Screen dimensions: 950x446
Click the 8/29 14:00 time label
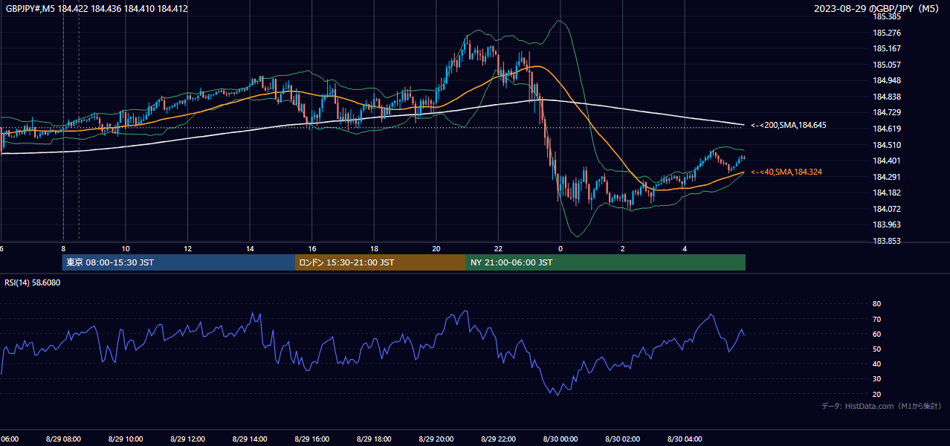pyautogui.click(x=250, y=439)
